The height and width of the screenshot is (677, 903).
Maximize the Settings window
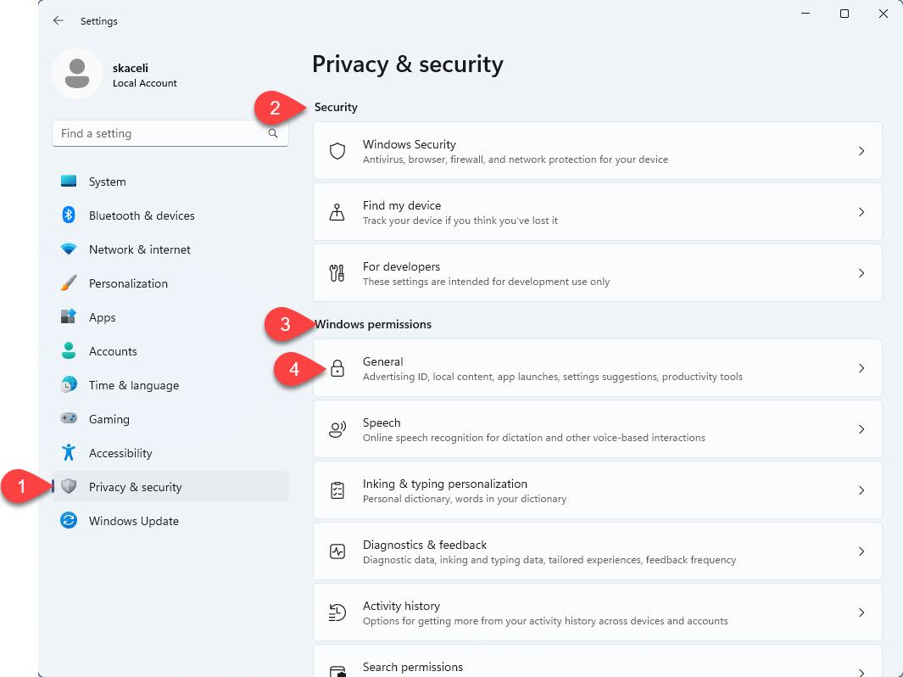844,14
